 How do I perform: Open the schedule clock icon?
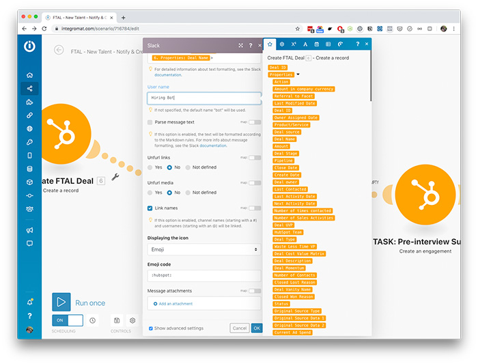(92, 320)
